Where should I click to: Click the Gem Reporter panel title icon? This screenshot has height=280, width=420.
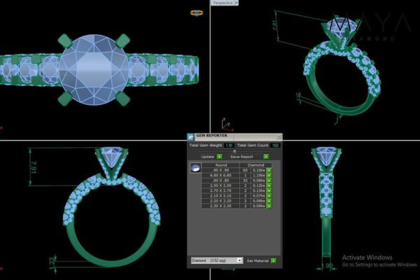[190, 137]
